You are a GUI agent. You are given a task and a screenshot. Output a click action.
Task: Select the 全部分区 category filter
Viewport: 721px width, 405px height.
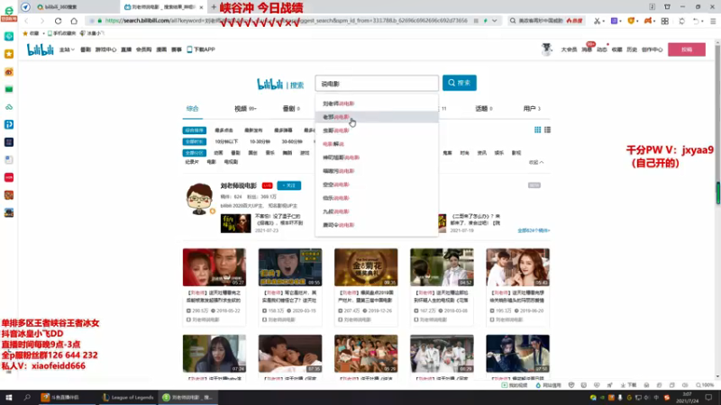pyautogui.click(x=194, y=153)
